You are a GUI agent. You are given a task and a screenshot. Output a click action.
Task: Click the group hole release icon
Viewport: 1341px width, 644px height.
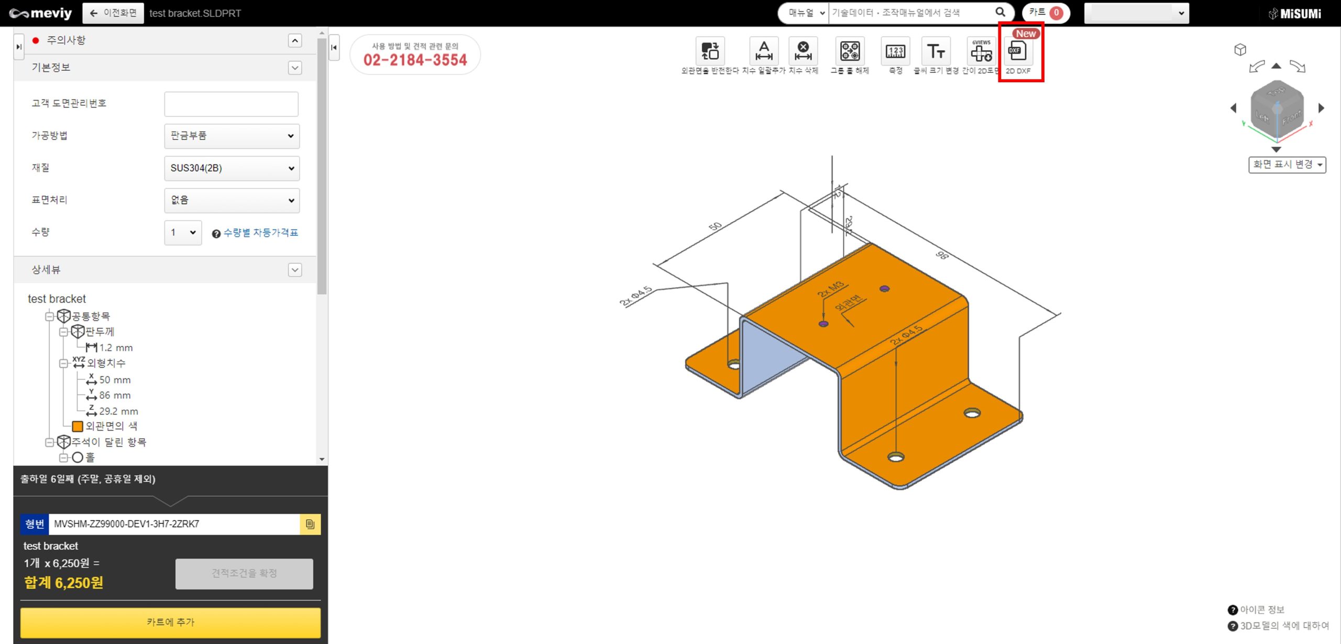[x=850, y=51]
